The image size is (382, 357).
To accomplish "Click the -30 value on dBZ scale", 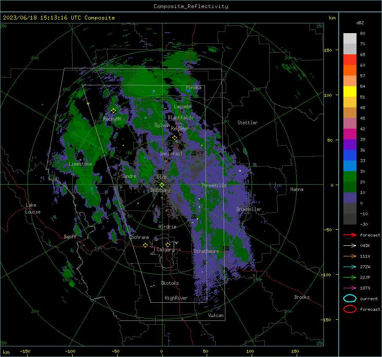I will (364, 224).
